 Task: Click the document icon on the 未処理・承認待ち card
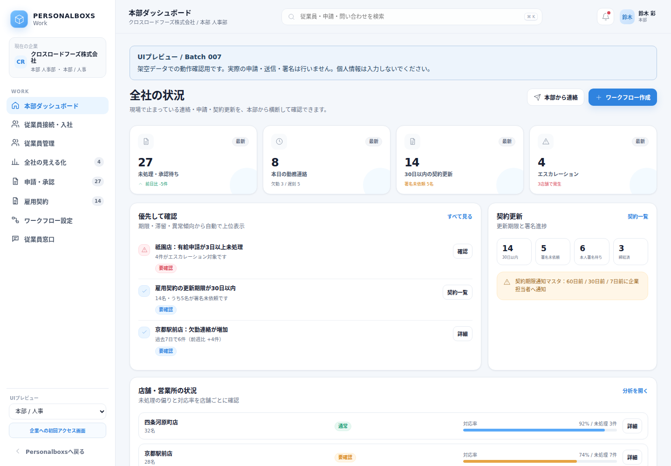(x=146, y=142)
